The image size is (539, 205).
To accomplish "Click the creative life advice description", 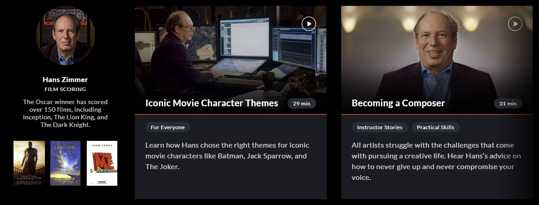I will click(x=436, y=161).
